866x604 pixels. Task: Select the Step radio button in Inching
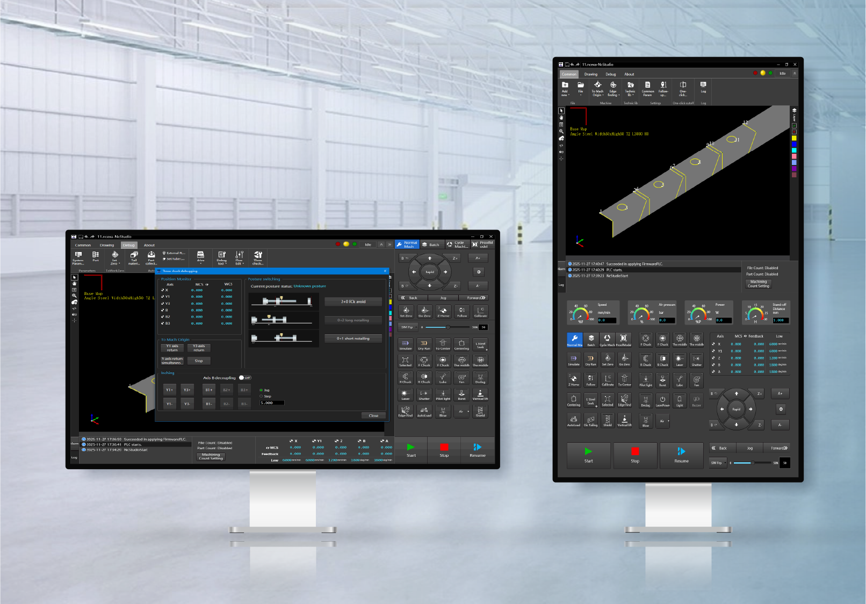261,396
